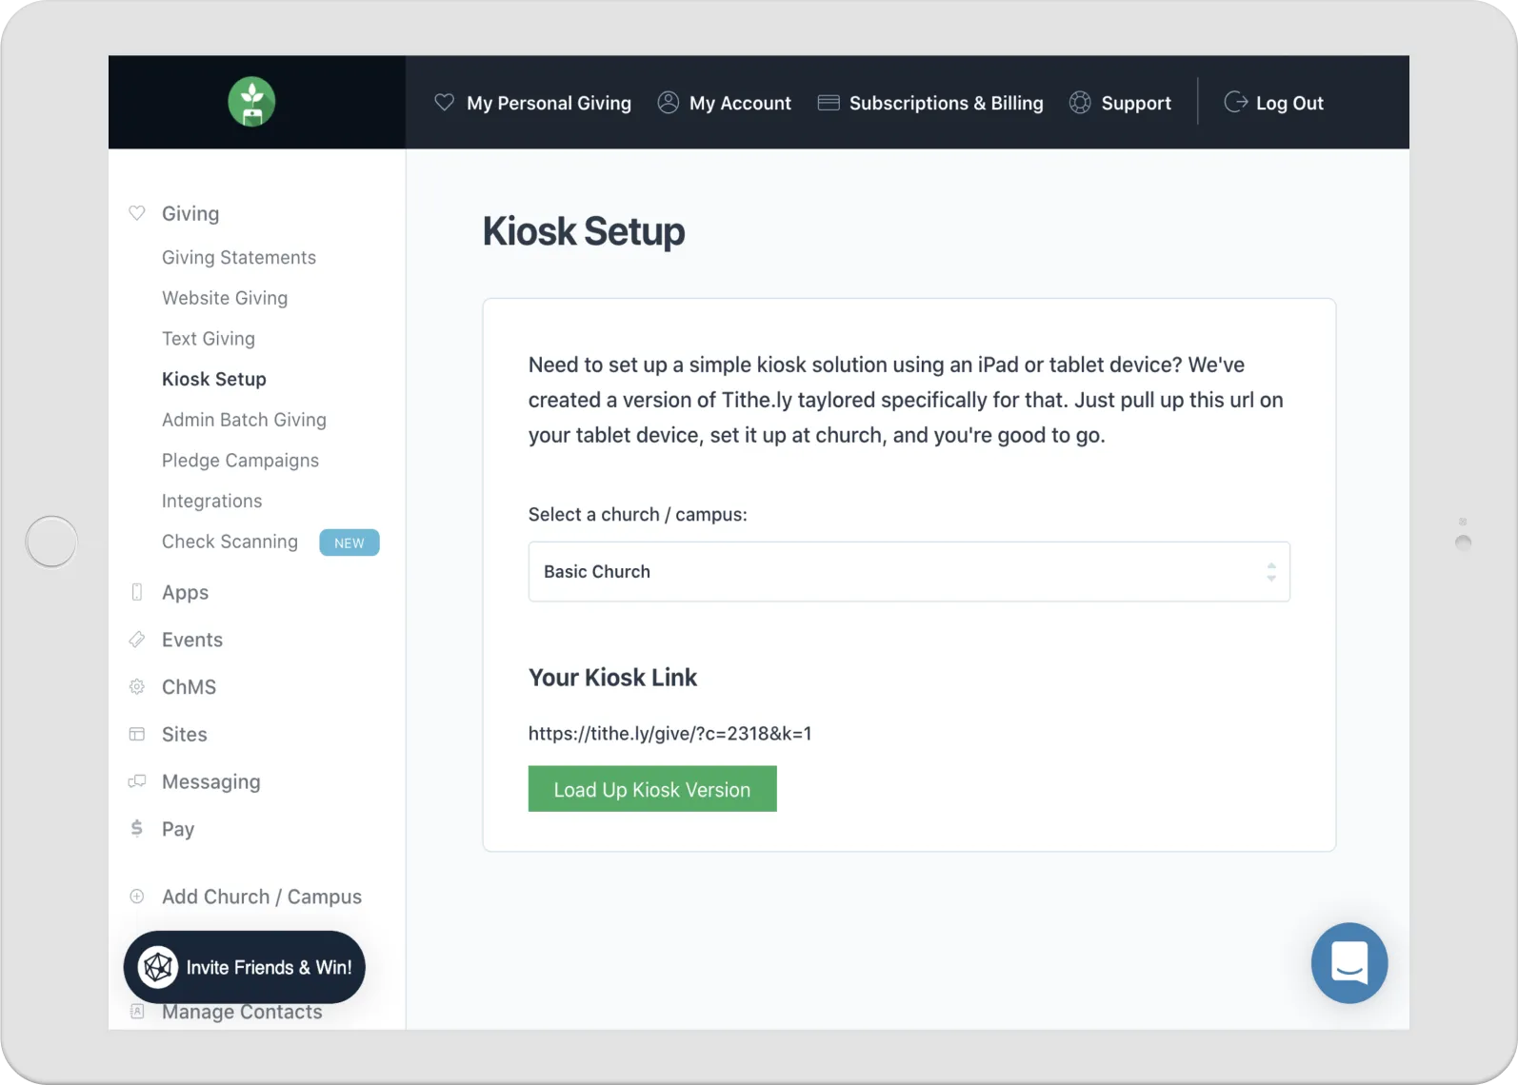Click Manage Contacts in sidebar
The image size is (1518, 1085).
[x=242, y=1012]
